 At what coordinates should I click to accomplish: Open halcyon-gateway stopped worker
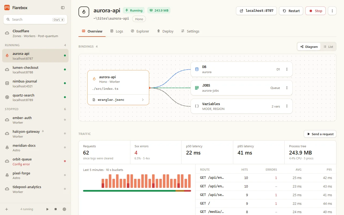pyautogui.click(x=35, y=134)
